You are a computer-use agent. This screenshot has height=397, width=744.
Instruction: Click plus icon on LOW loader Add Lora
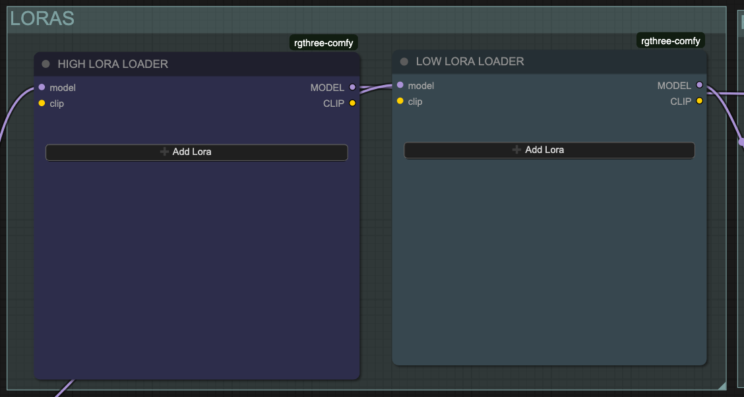point(516,150)
